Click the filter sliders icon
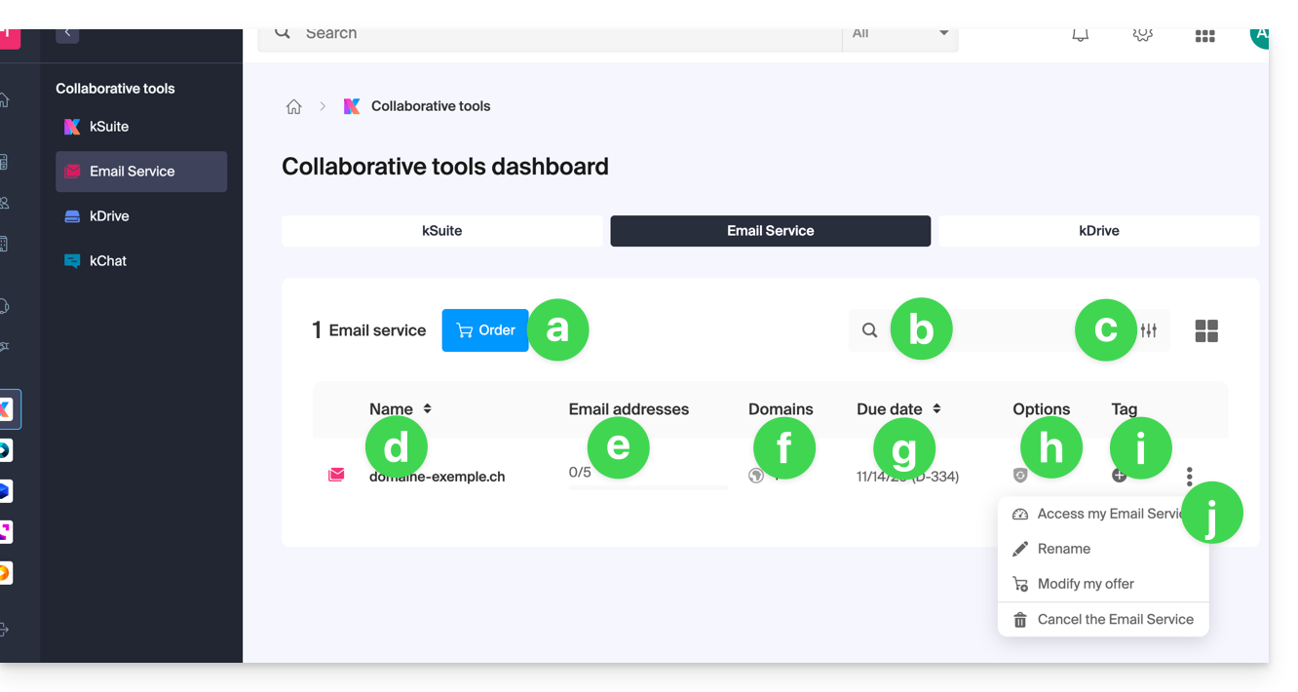This screenshot has width=1298, height=692. point(1149,330)
